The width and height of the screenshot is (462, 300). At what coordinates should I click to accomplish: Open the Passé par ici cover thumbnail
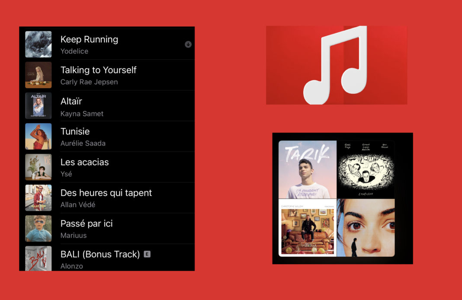click(x=38, y=229)
